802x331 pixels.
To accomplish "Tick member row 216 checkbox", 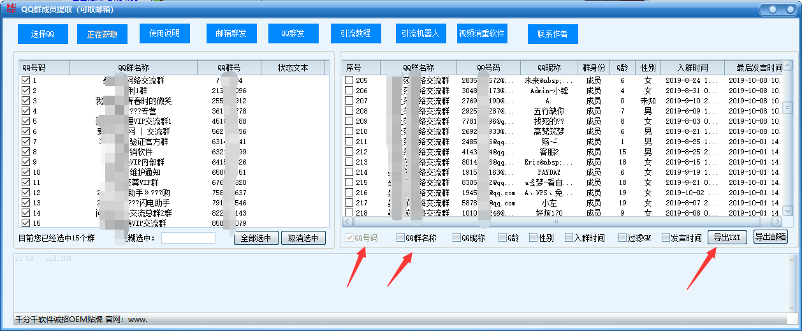I will (349, 193).
